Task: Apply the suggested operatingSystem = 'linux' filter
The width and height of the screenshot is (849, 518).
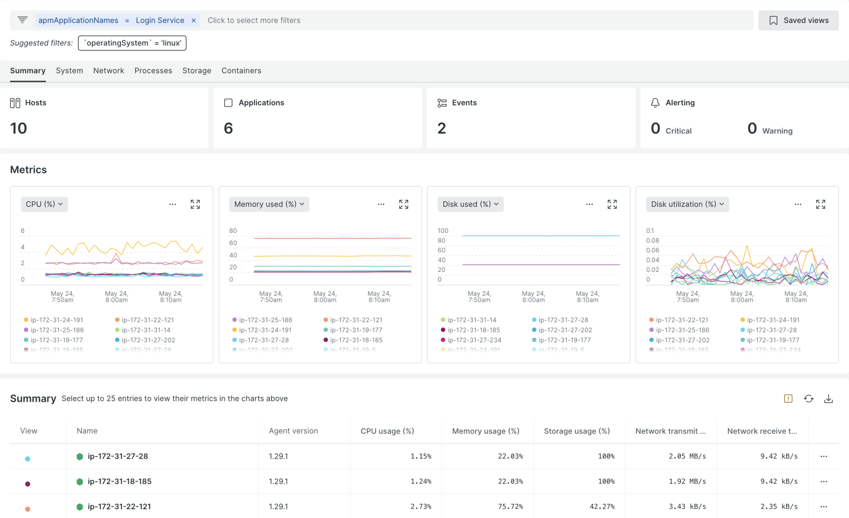Action: pyautogui.click(x=132, y=43)
